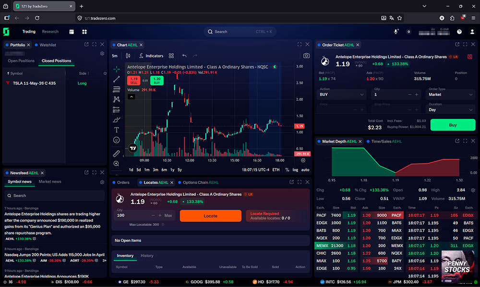480x287 pixels.
Task: Open the Duration Day dropdown
Action: 450,109
